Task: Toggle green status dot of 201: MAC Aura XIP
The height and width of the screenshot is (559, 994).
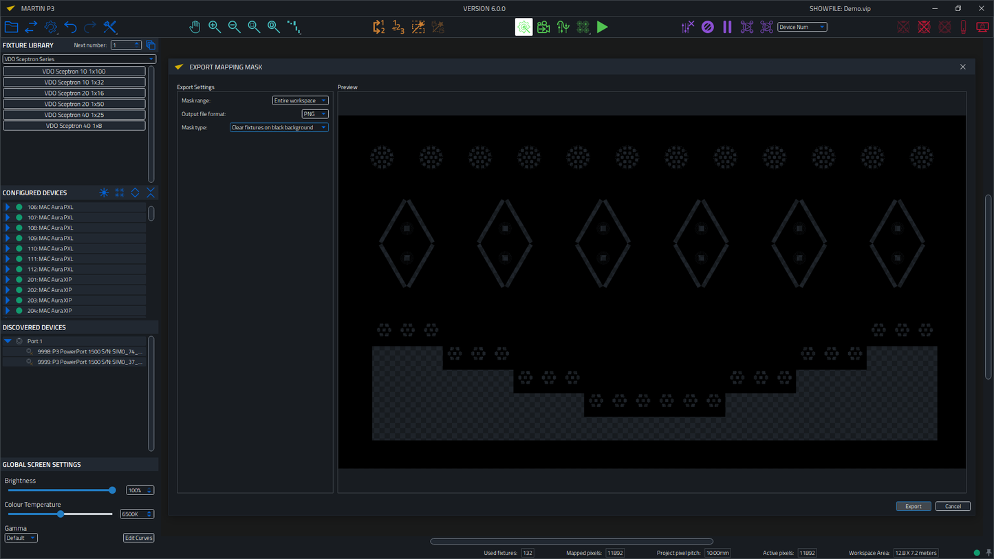Action: point(19,280)
